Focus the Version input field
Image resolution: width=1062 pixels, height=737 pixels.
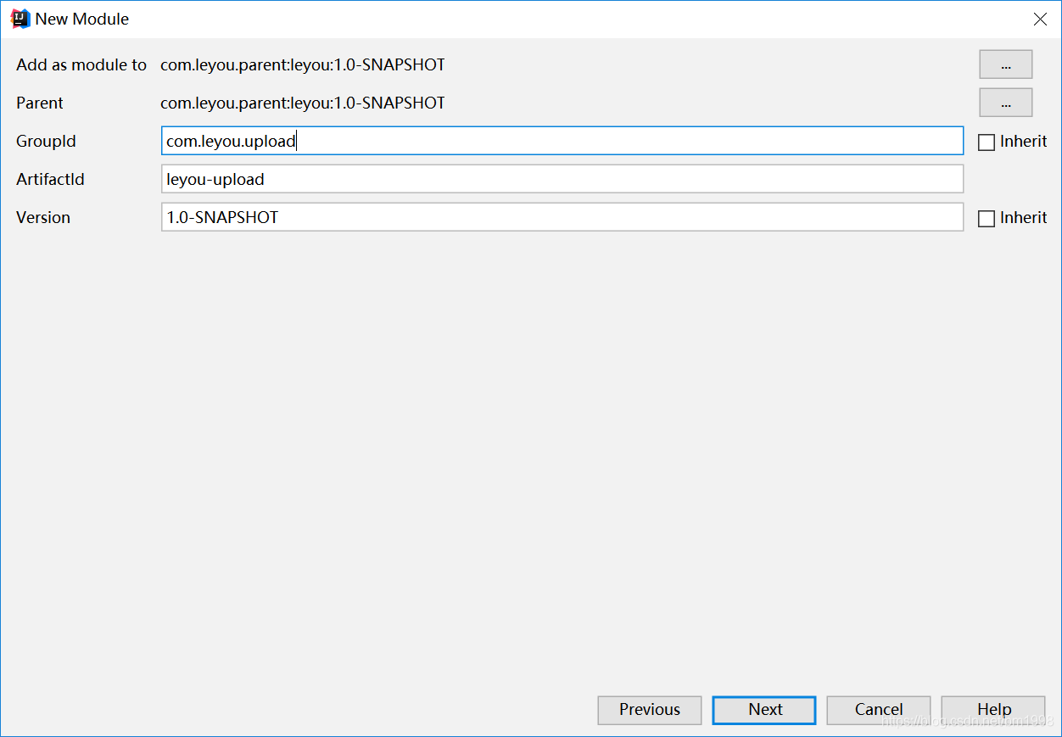(x=562, y=217)
